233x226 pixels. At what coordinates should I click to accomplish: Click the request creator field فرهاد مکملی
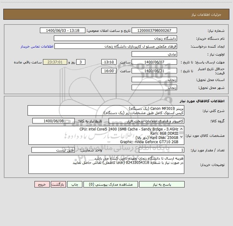click(x=116, y=46)
